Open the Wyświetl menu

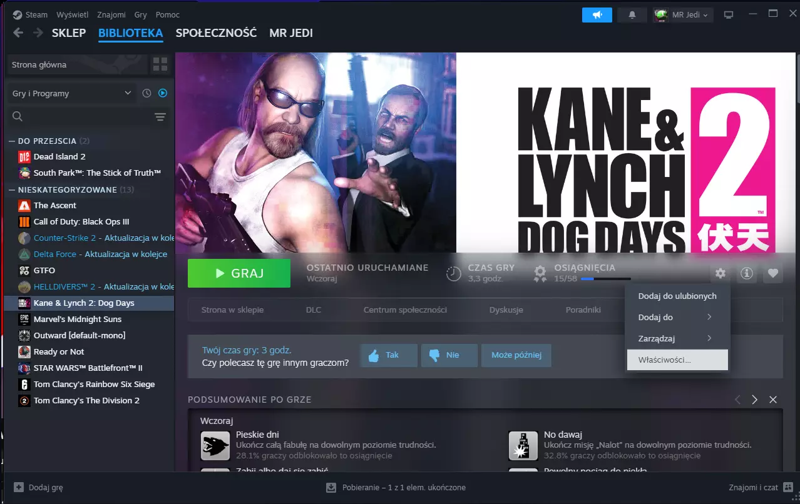coord(72,14)
